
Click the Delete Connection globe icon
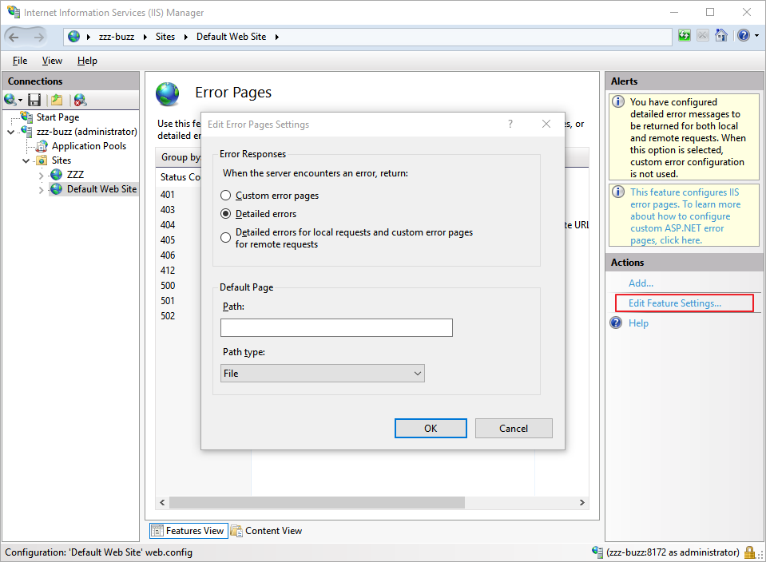point(80,100)
